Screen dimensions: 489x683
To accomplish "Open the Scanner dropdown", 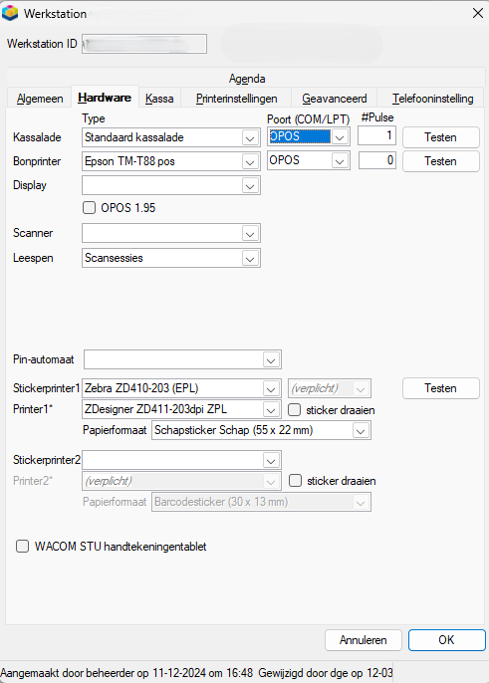I will [250, 234].
